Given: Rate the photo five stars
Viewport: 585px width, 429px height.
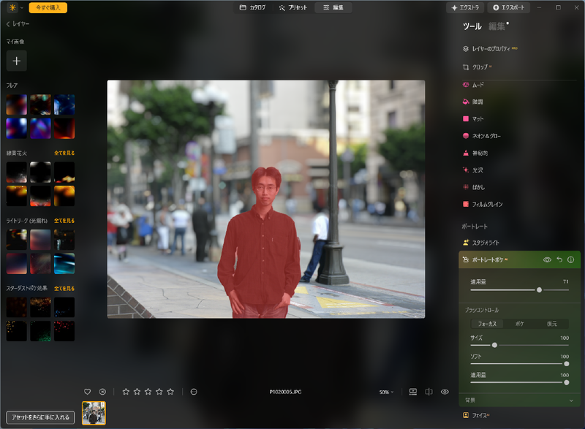Looking at the screenshot, I should [170, 392].
